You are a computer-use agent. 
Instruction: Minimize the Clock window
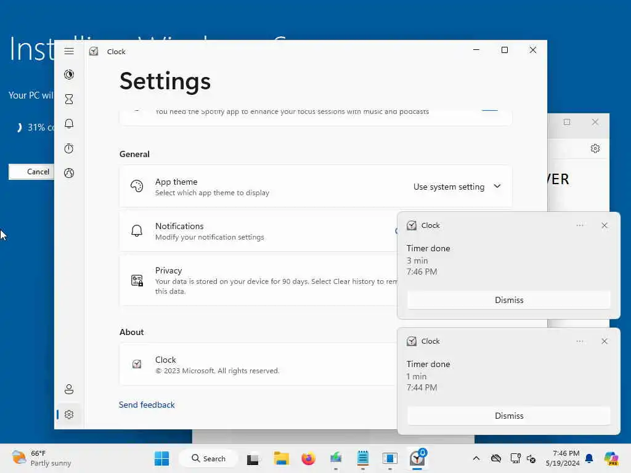point(476,50)
